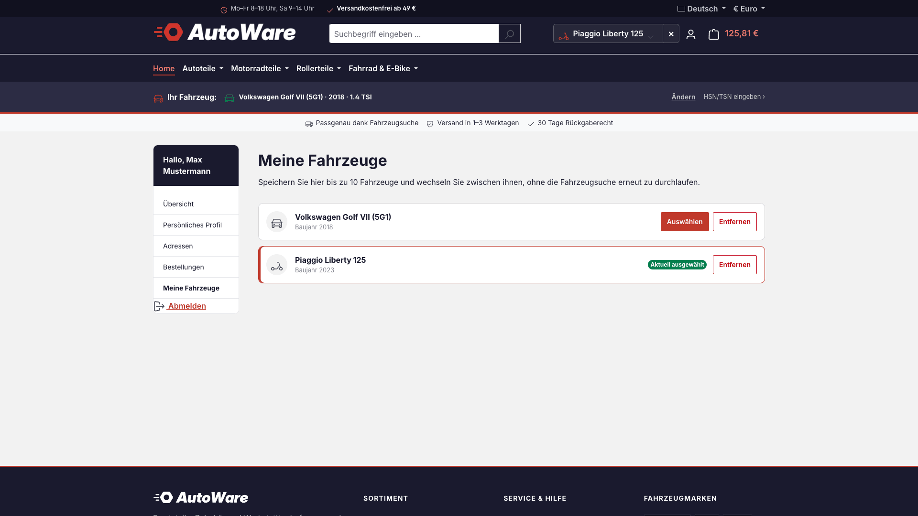Expand the Fahrrad & E-Bike menu
Viewport: 918px width, 516px height.
click(383, 68)
